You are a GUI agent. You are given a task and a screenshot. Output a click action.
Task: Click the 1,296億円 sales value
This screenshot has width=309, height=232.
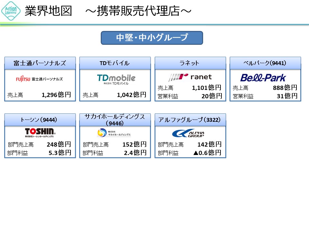(56, 95)
